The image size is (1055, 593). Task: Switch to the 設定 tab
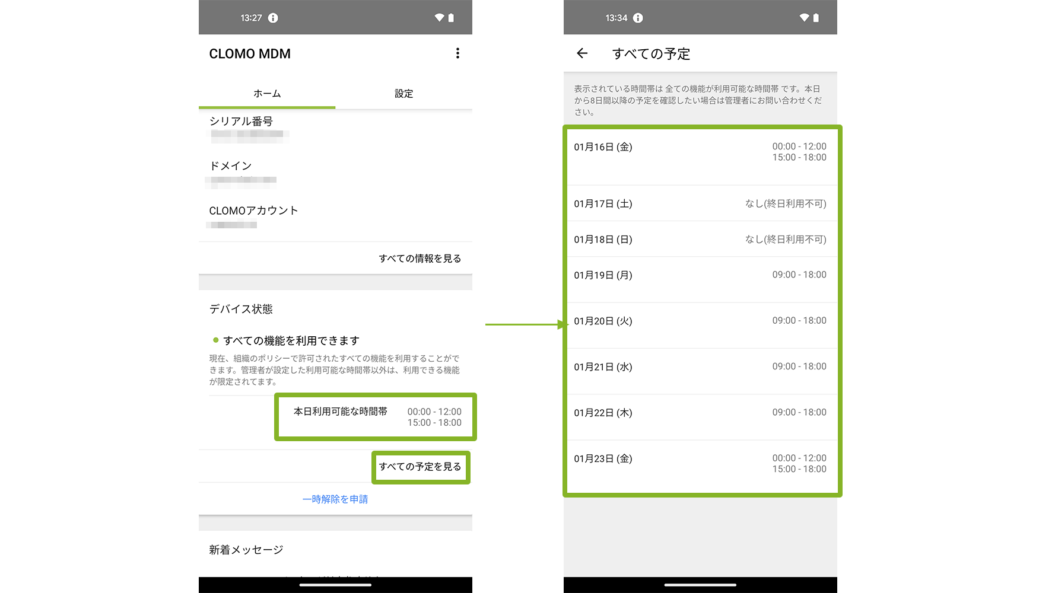point(403,94)
